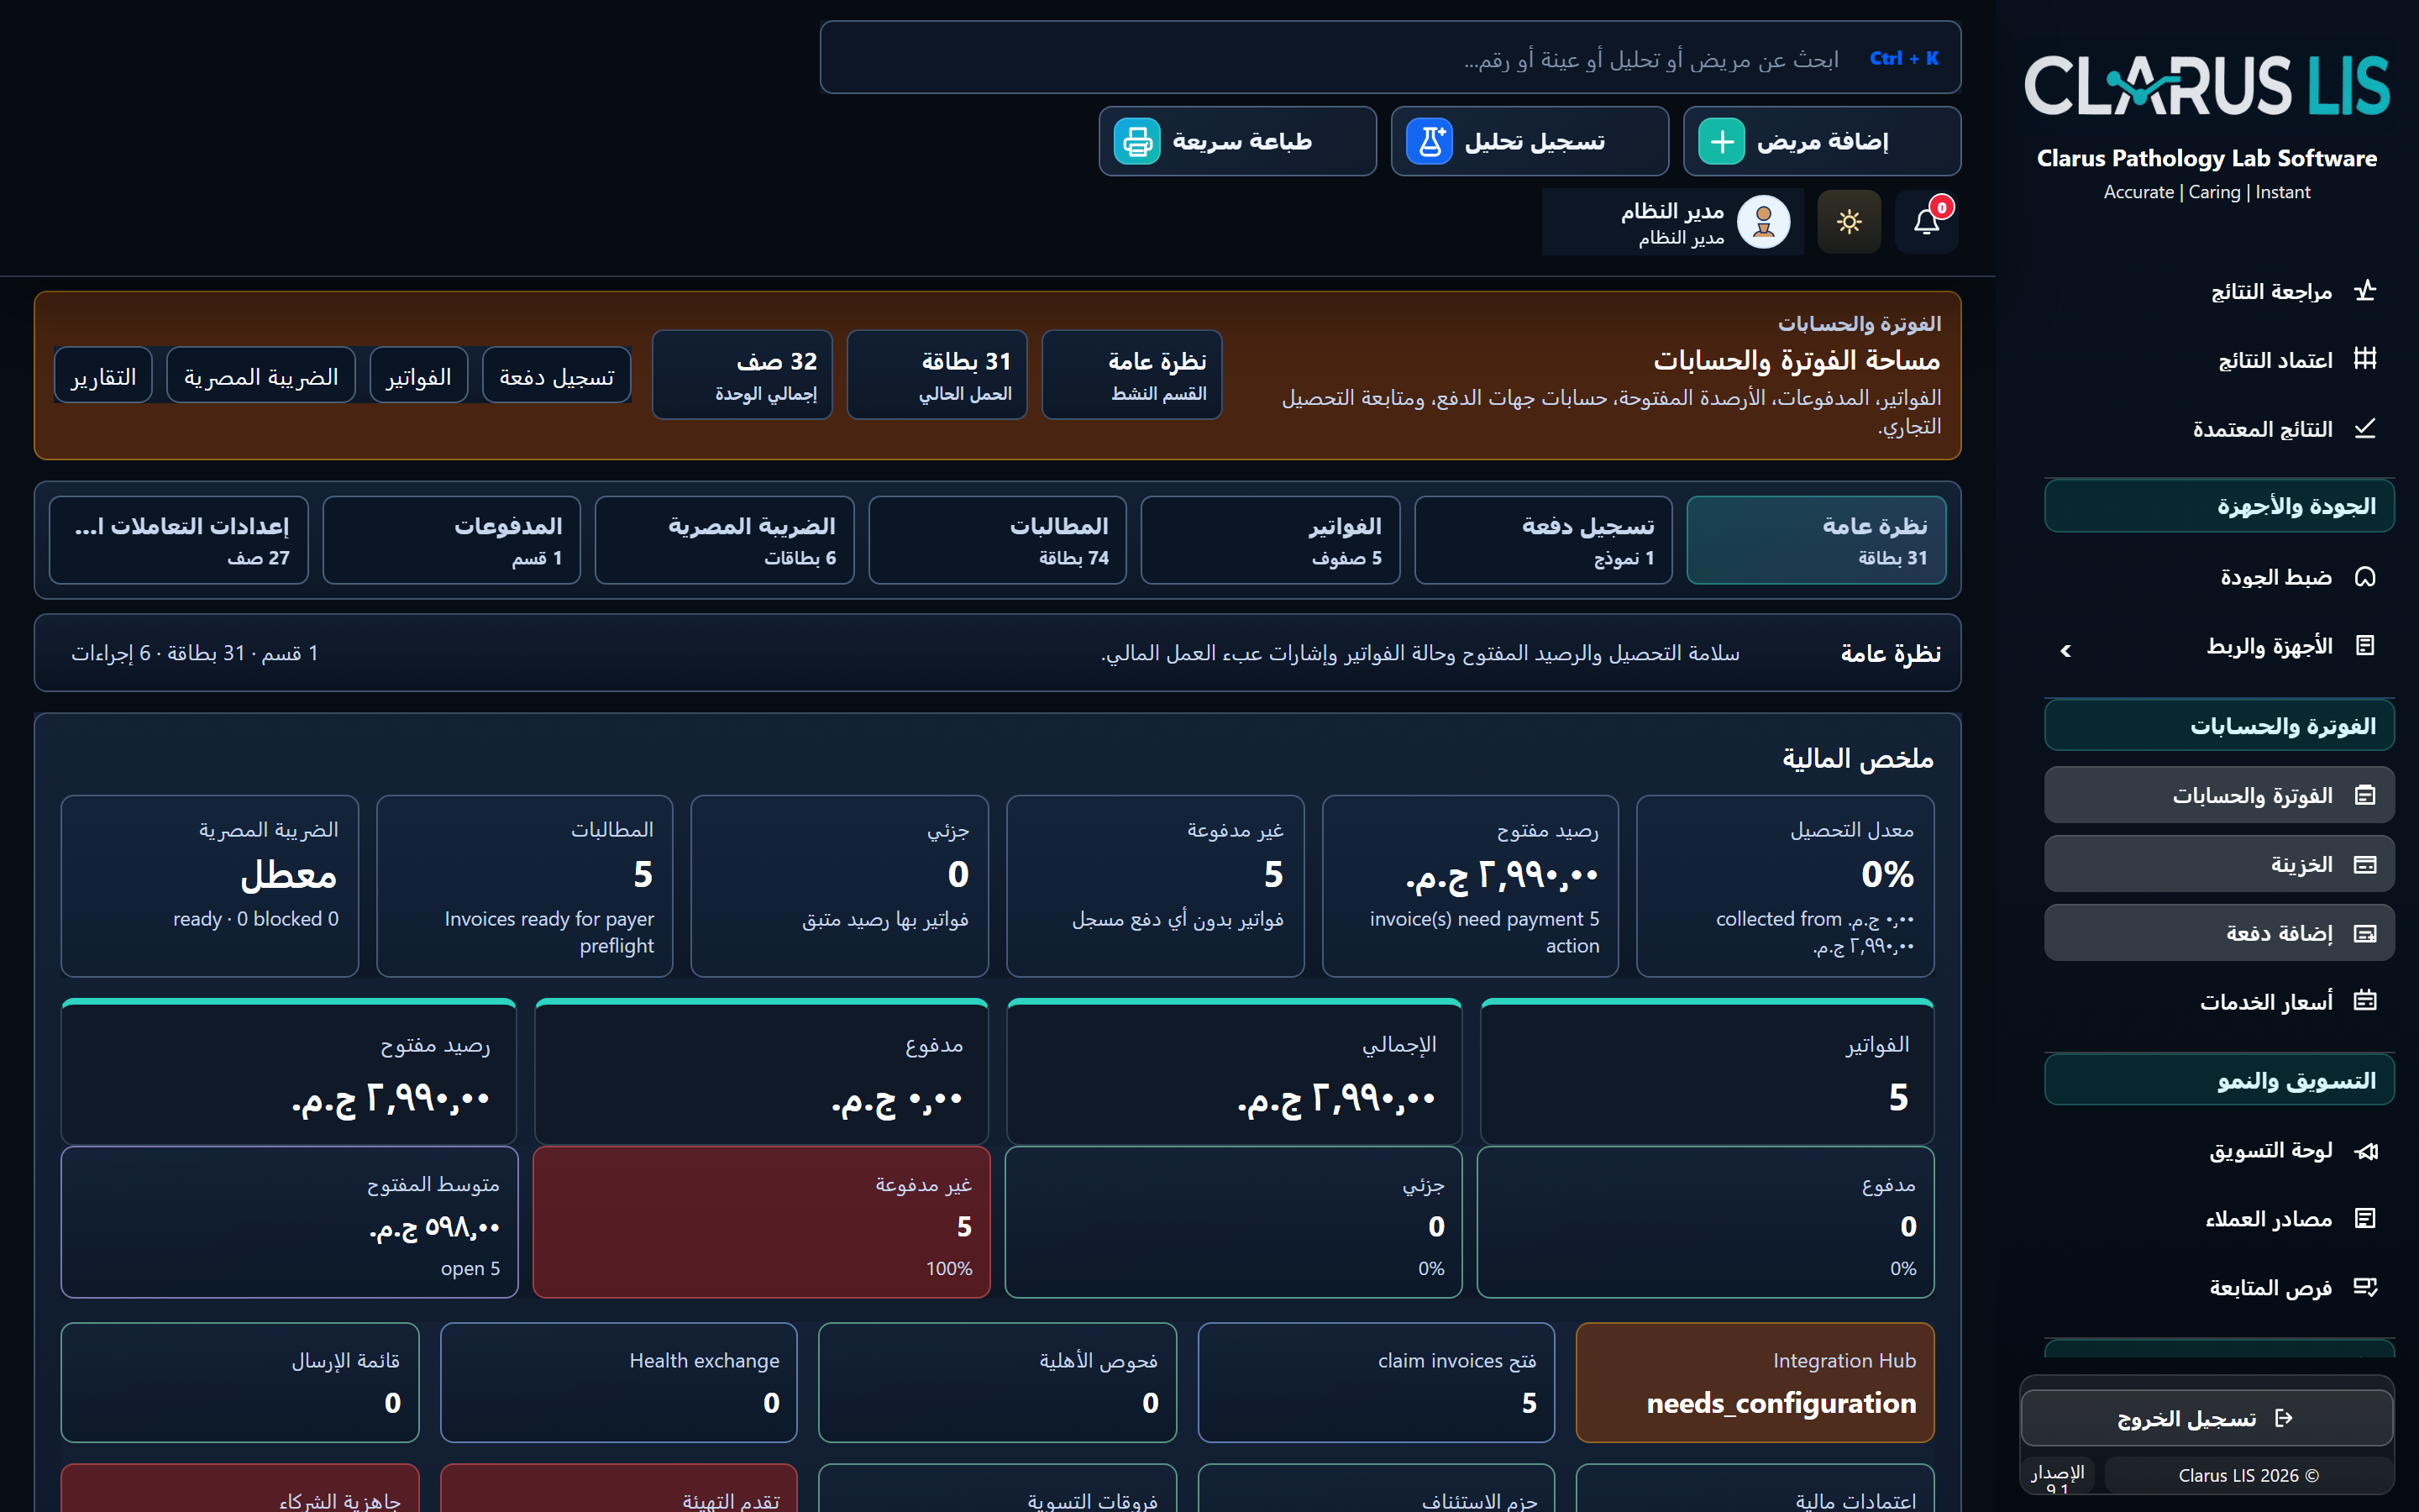This screenshot has width=2419, height=1512.
Task: Click the المطالبات payer preflight card
Action: pos(525,886)
